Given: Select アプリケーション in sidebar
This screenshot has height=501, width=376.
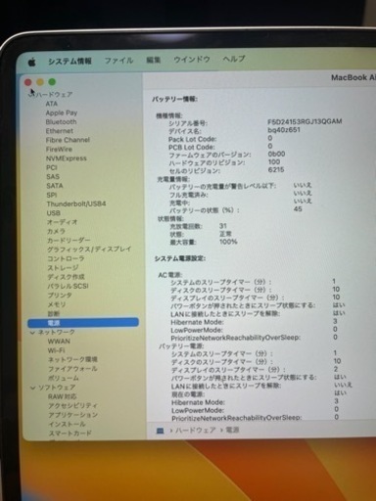Looking at the screenshot, I should tap(73, 415).
